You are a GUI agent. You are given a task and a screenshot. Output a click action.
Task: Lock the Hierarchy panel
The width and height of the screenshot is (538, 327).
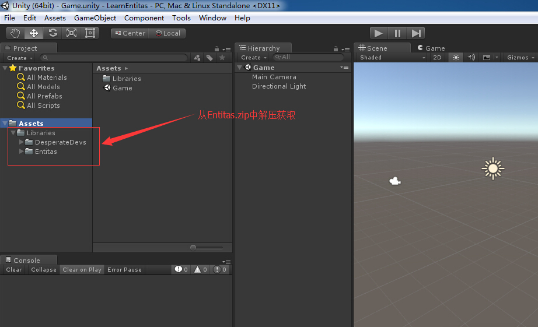point(336,49)
